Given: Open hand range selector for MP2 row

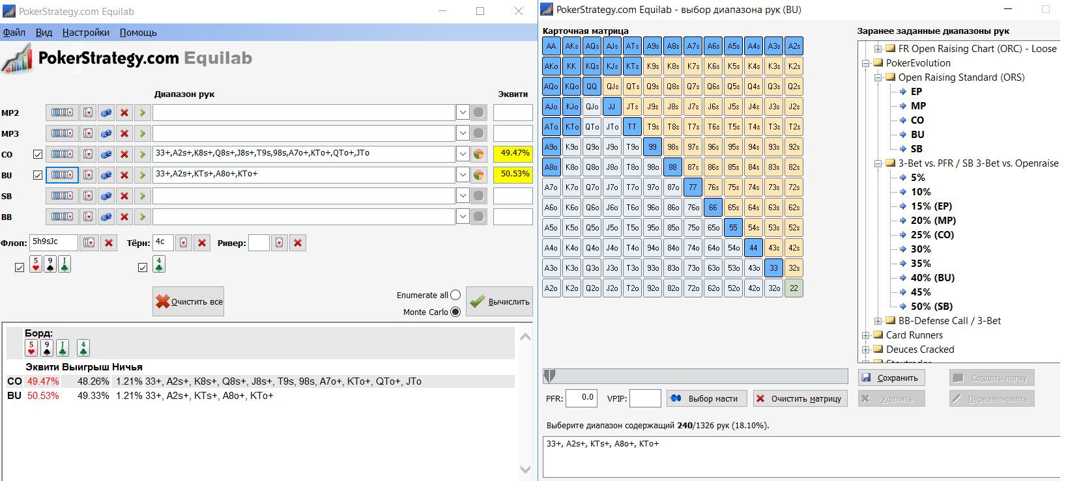Looking at the screenshot, I should pos(62,113).
